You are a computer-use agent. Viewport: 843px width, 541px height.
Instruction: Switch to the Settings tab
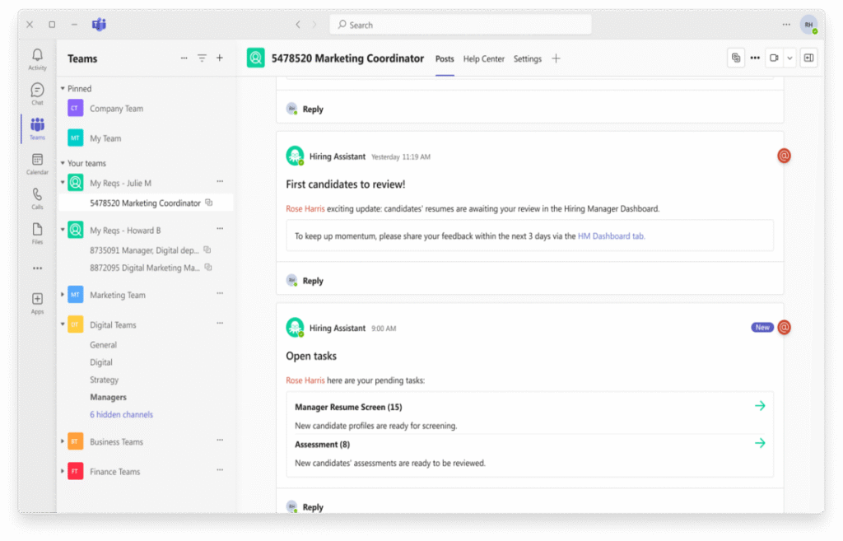pos(527,59)
